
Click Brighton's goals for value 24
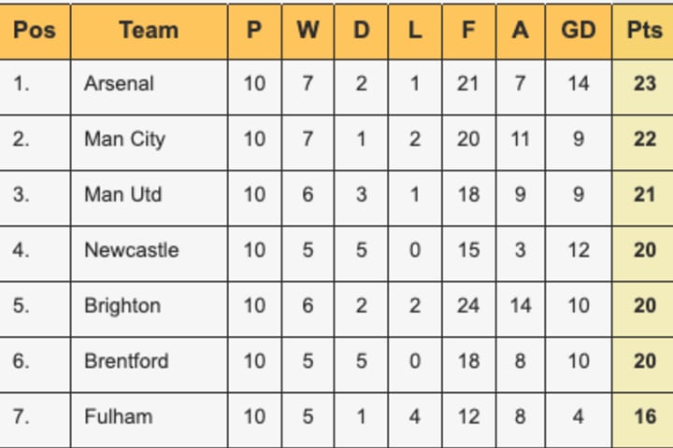pos(468,306)
